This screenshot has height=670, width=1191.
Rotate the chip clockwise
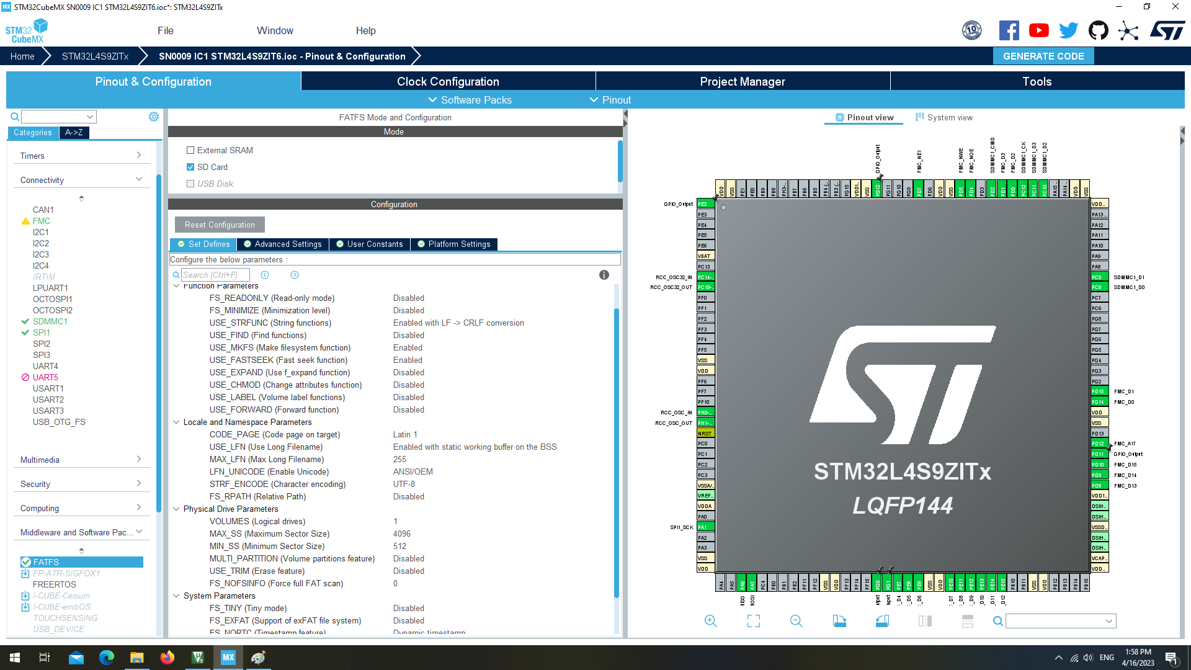(840, 620)
